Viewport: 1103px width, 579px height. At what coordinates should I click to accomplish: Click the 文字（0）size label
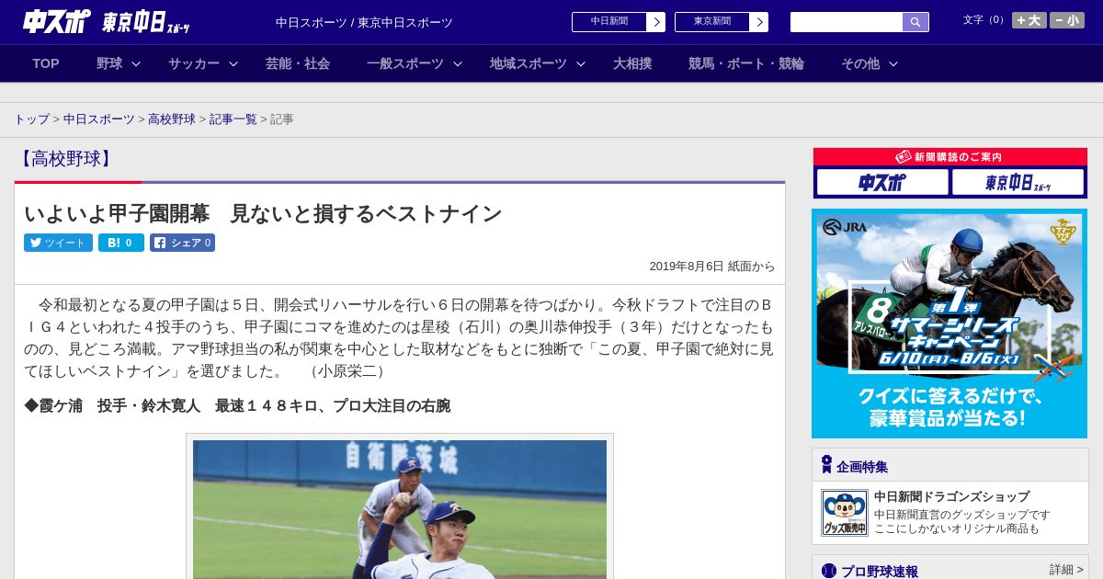pyautogui.click(x=984, y=20)
